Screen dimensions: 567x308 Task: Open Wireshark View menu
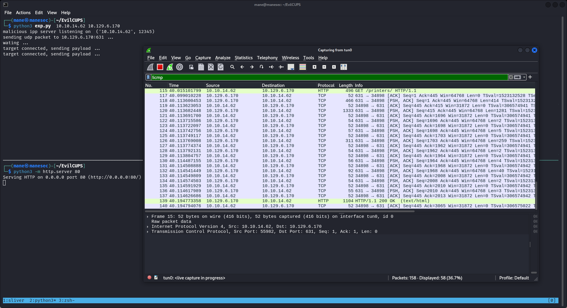point(176,58)
